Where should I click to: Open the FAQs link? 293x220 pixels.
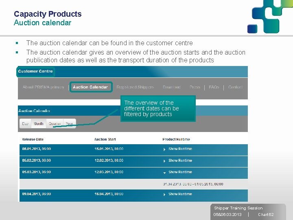pyautogui.click(x=214, y=87)
